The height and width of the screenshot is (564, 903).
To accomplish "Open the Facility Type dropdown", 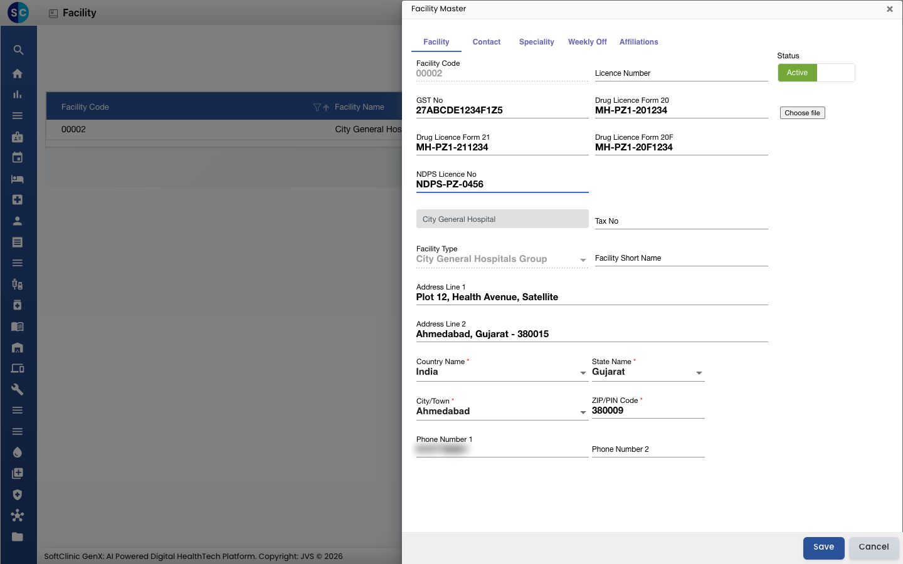I will coord(502,259).
